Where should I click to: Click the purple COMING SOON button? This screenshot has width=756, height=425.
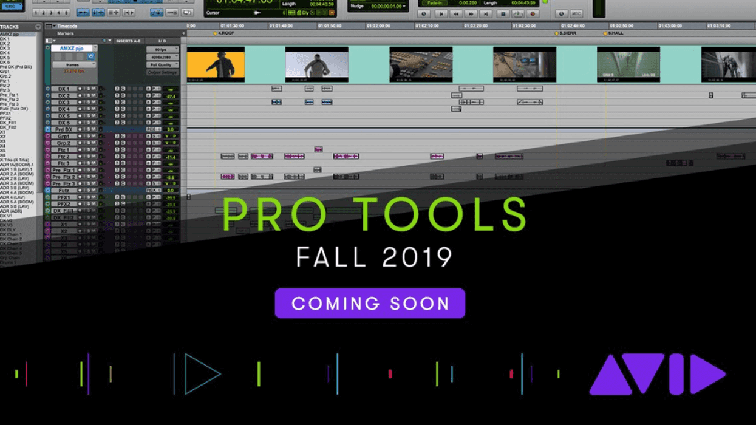tap(370, 303)
